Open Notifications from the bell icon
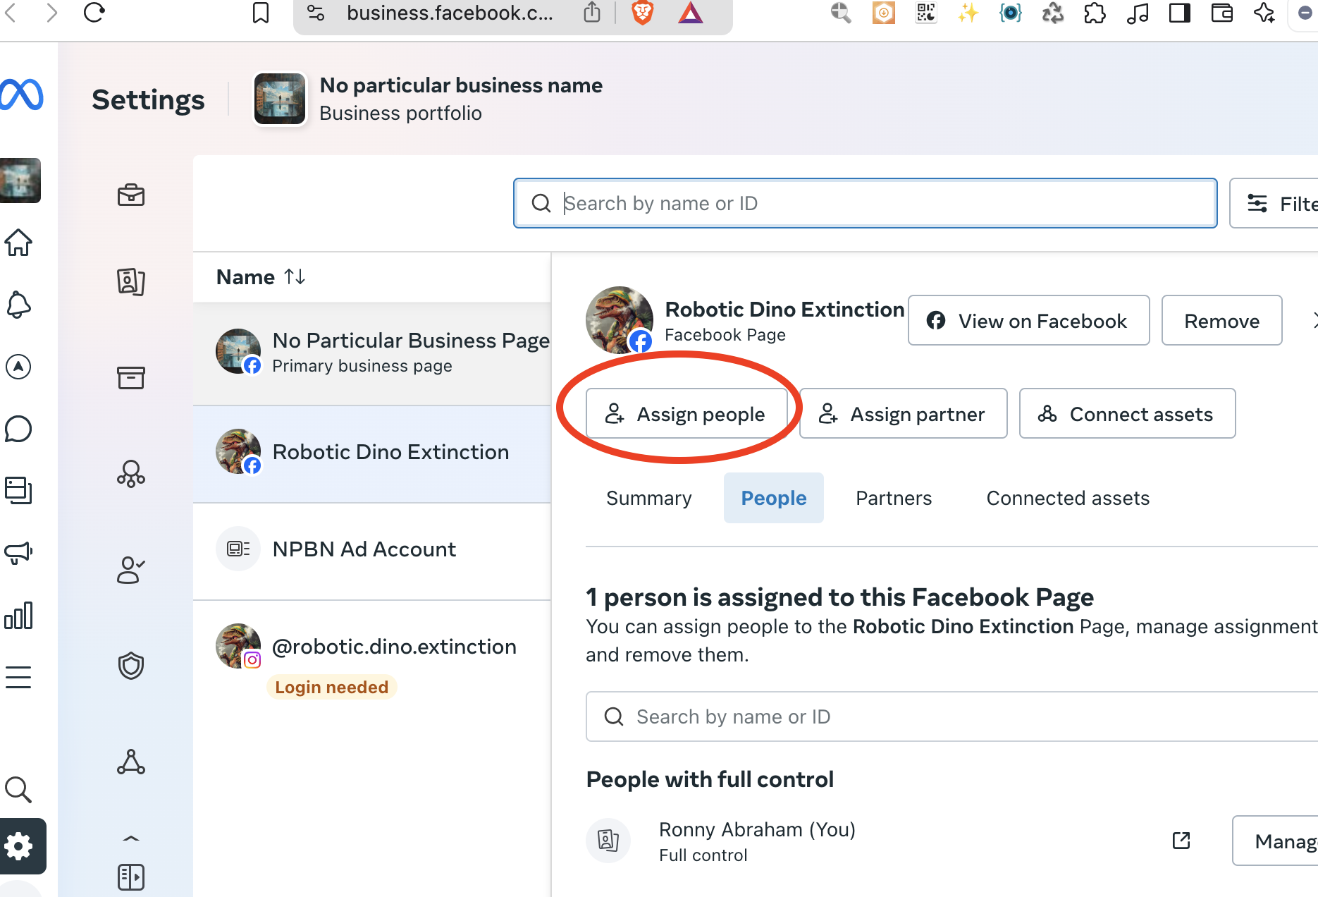Screen dimensions: 1318x897 [x=19, y=305]
